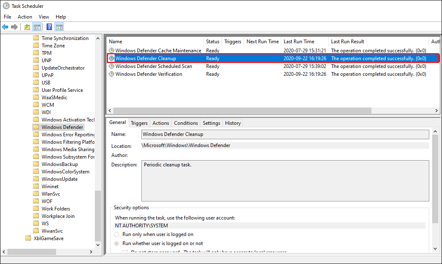Open the Workplace Join folder

click(x=58, y=216)
